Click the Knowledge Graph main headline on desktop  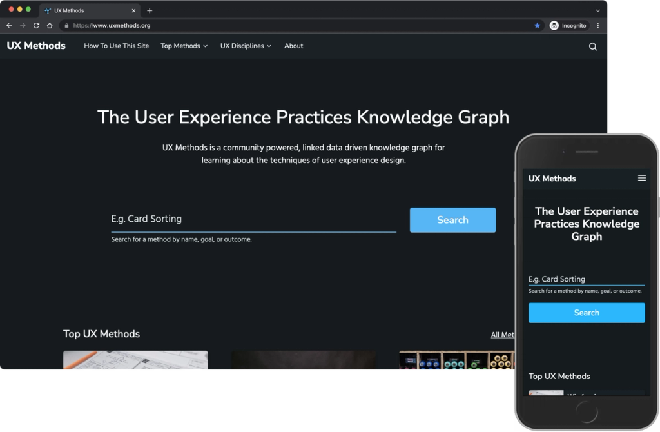303,117
